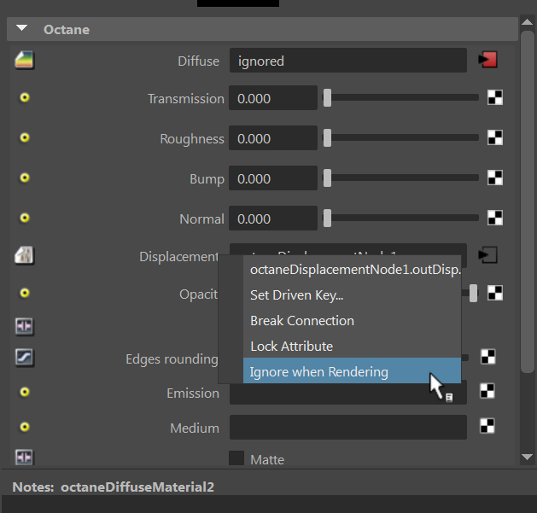Select Lock Attribute menu entry
This screenshot has width=537, height=513.
coord(291,347)
